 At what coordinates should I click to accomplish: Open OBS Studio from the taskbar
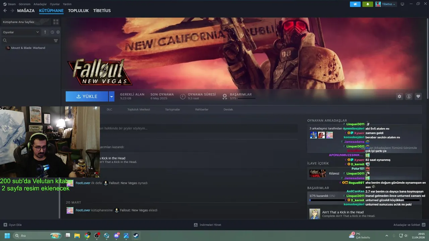point(97,236)
